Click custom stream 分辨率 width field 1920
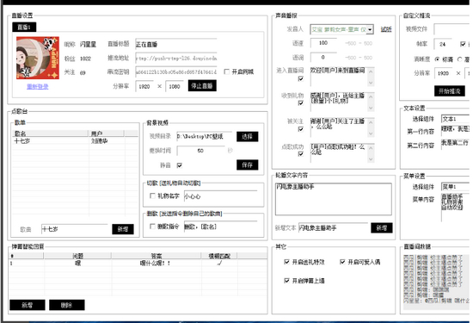 [x=444, y=73]
